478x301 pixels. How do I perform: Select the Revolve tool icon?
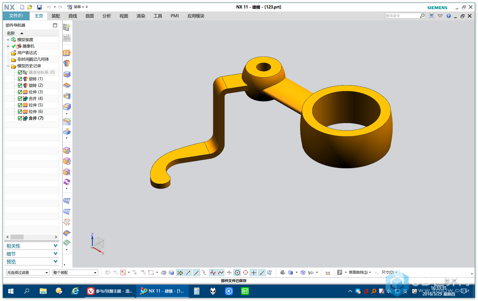click(67, 63)
